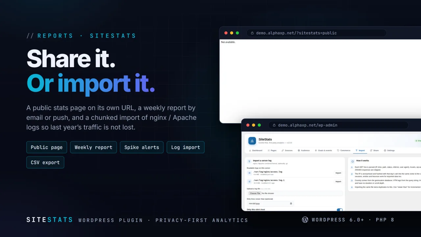Click the Log import tag

[186, 147]
